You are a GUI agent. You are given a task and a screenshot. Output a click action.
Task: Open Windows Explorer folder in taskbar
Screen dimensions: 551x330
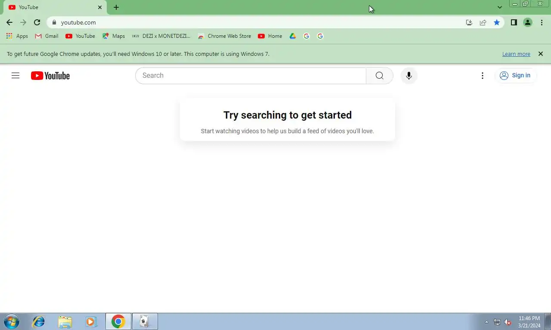coord(65,321)
